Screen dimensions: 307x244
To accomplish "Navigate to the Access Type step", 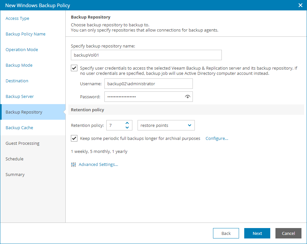I will pos(17,18).
